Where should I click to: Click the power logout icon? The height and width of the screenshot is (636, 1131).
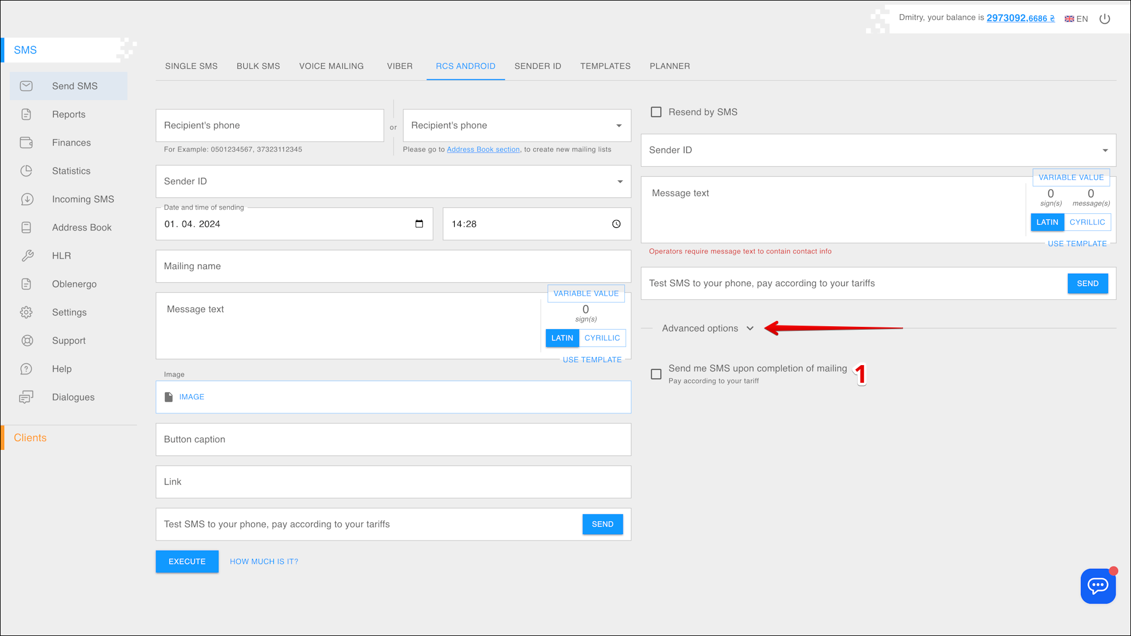click(1104, 19)
